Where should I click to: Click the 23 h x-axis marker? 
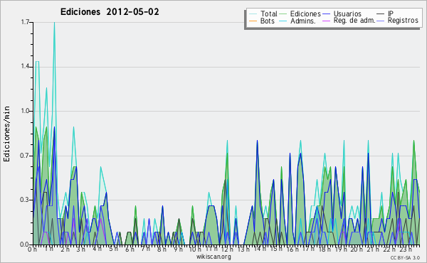[406, 249]
